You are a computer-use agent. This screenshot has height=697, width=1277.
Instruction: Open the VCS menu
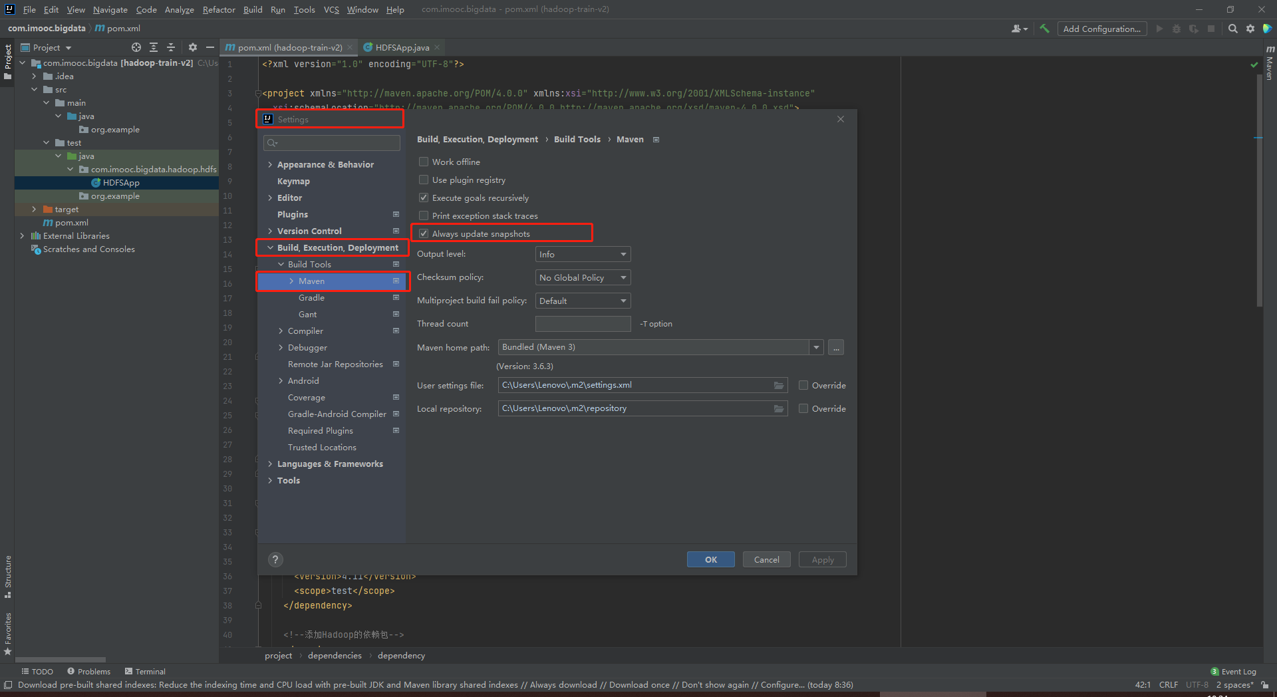pos(331,9)
